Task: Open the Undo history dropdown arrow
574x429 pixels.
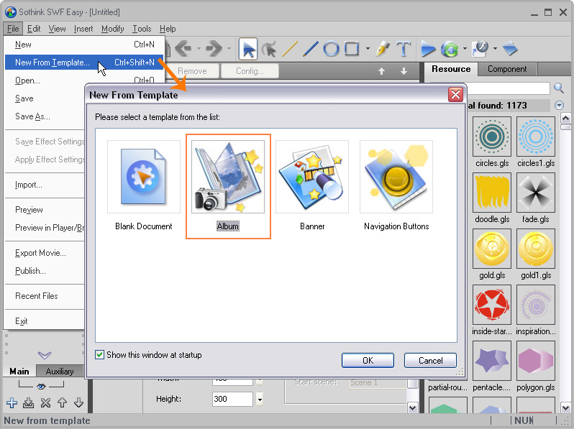Action: pyautogui.click(x=199, y=48)
